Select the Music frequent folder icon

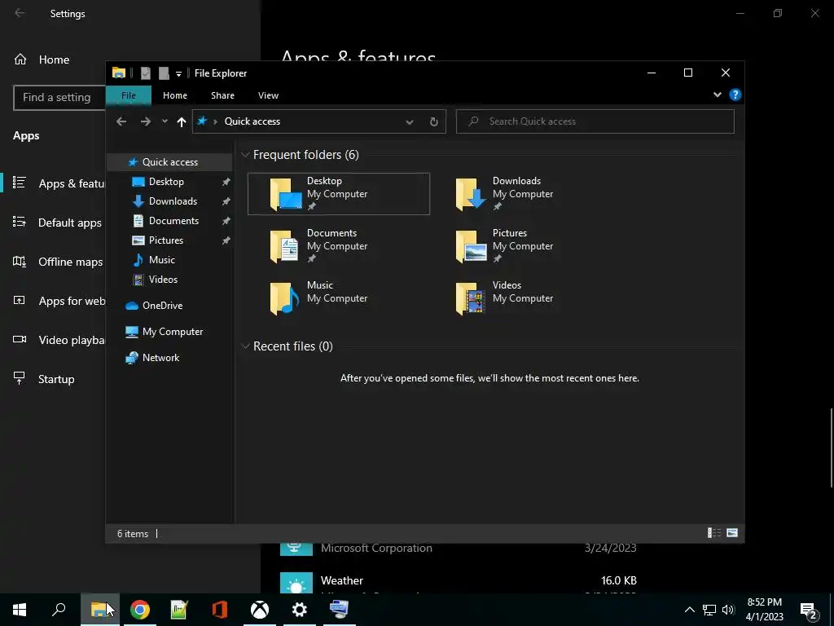(284, 298)
